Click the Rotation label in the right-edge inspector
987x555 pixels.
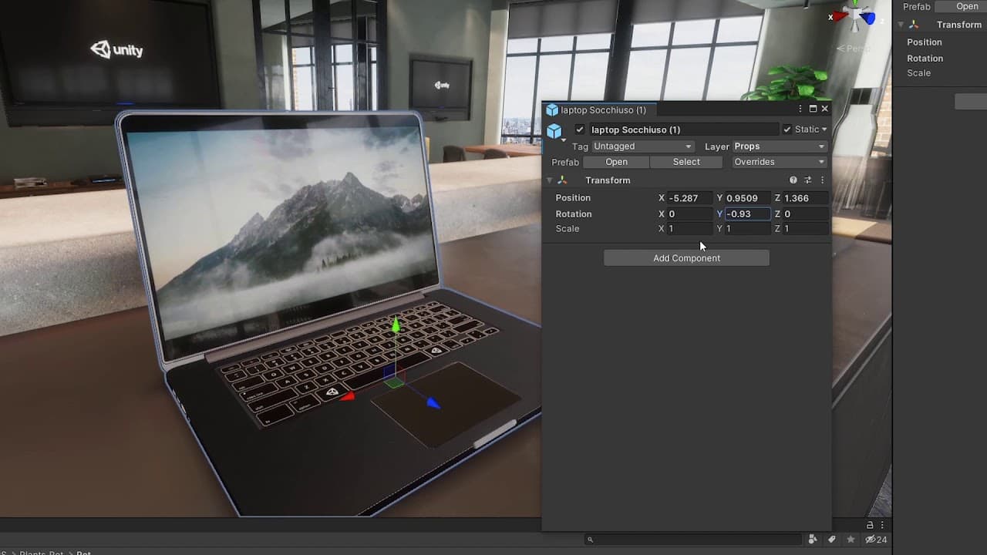tap(925, 59)
